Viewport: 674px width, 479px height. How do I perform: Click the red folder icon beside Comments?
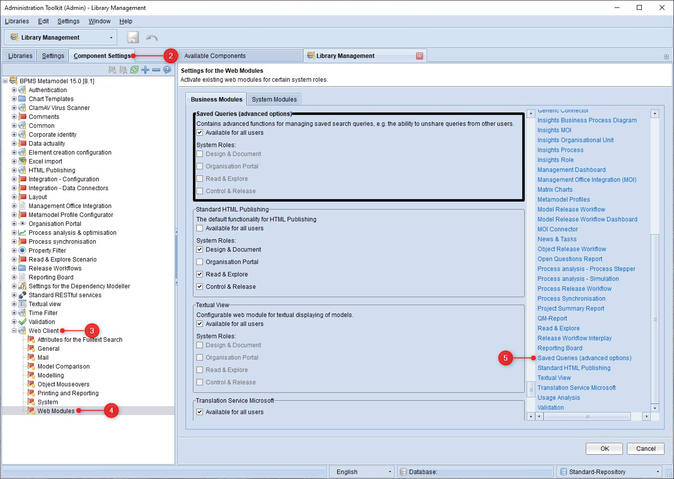click(22, 116)
